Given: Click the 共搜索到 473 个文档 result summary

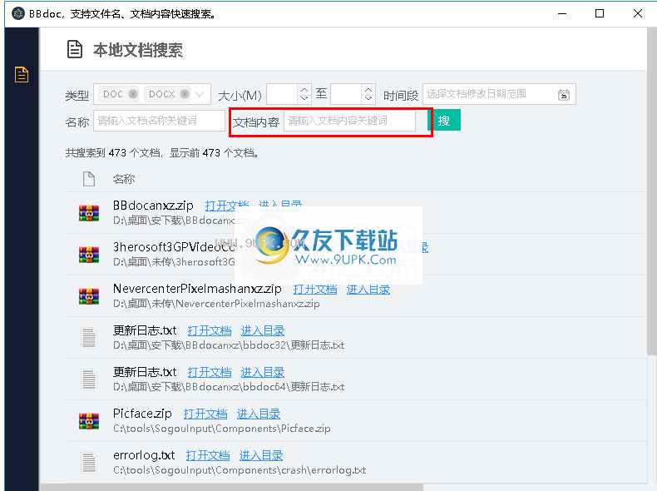Looking at the screenshot, I should click(161, 153).
